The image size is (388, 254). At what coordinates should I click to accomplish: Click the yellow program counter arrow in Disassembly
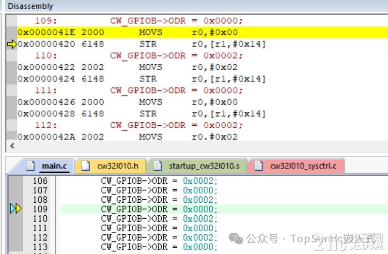click(12, 44)
